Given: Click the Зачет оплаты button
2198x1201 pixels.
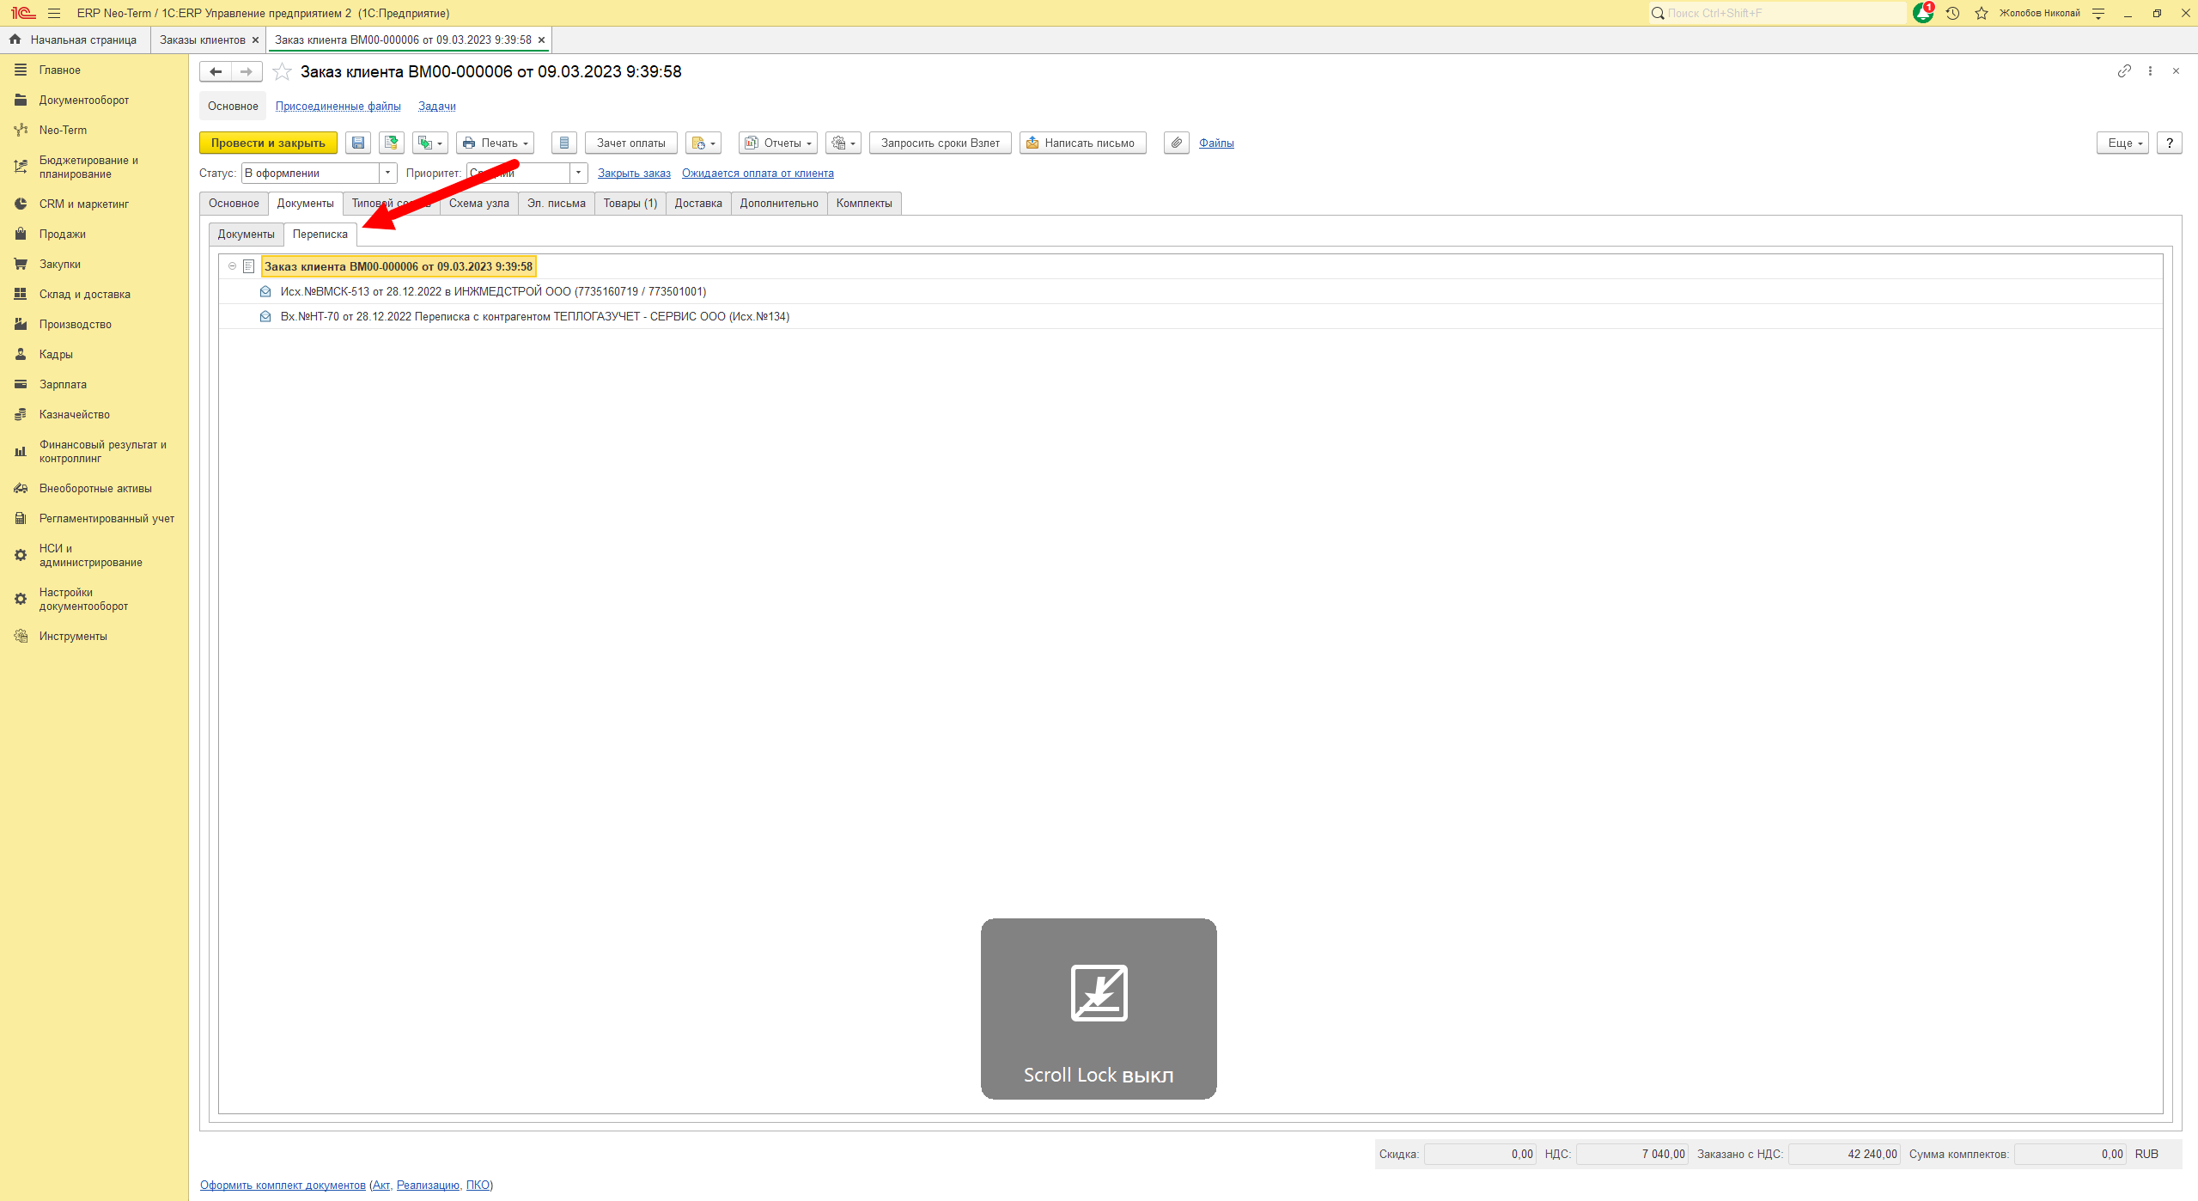Looking at the screenshot, I should click(631, 143).
